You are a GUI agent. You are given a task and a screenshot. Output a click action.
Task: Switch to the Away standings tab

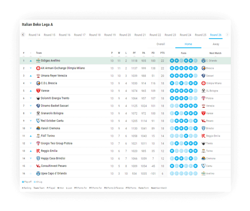point(216,44)
